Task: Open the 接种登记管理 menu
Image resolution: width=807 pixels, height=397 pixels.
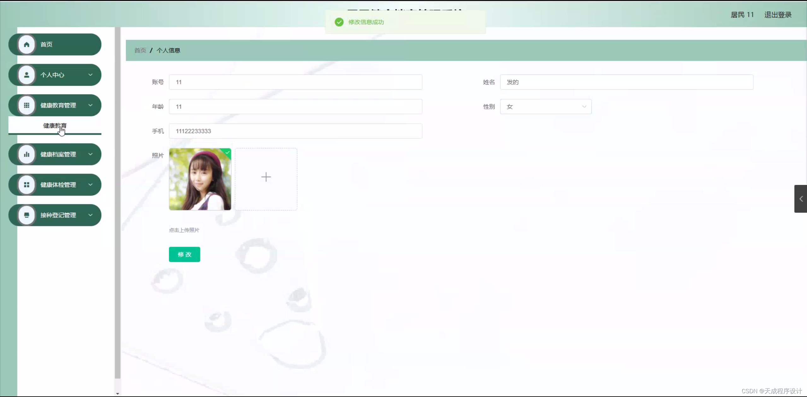Action: pyautogui.click(x=58, y=215)
